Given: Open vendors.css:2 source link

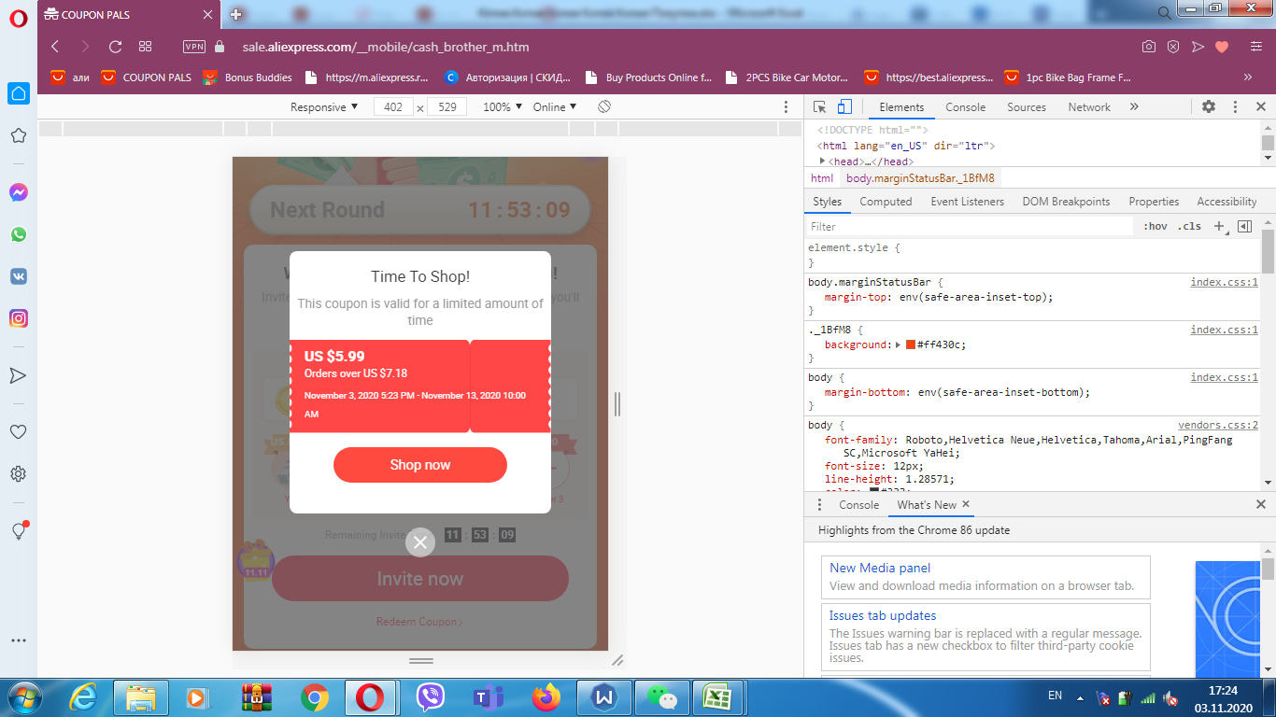Looking at the screenshot, I should click(x=1218, y=425).
